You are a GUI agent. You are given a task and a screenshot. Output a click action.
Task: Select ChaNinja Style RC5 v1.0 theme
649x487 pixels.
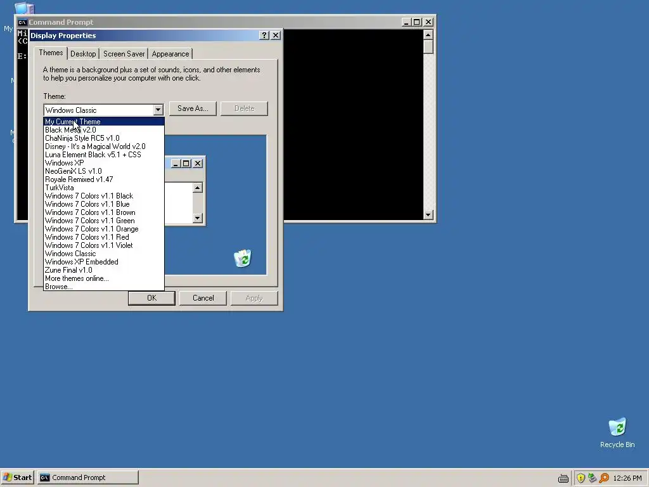[x=104, y=138]
